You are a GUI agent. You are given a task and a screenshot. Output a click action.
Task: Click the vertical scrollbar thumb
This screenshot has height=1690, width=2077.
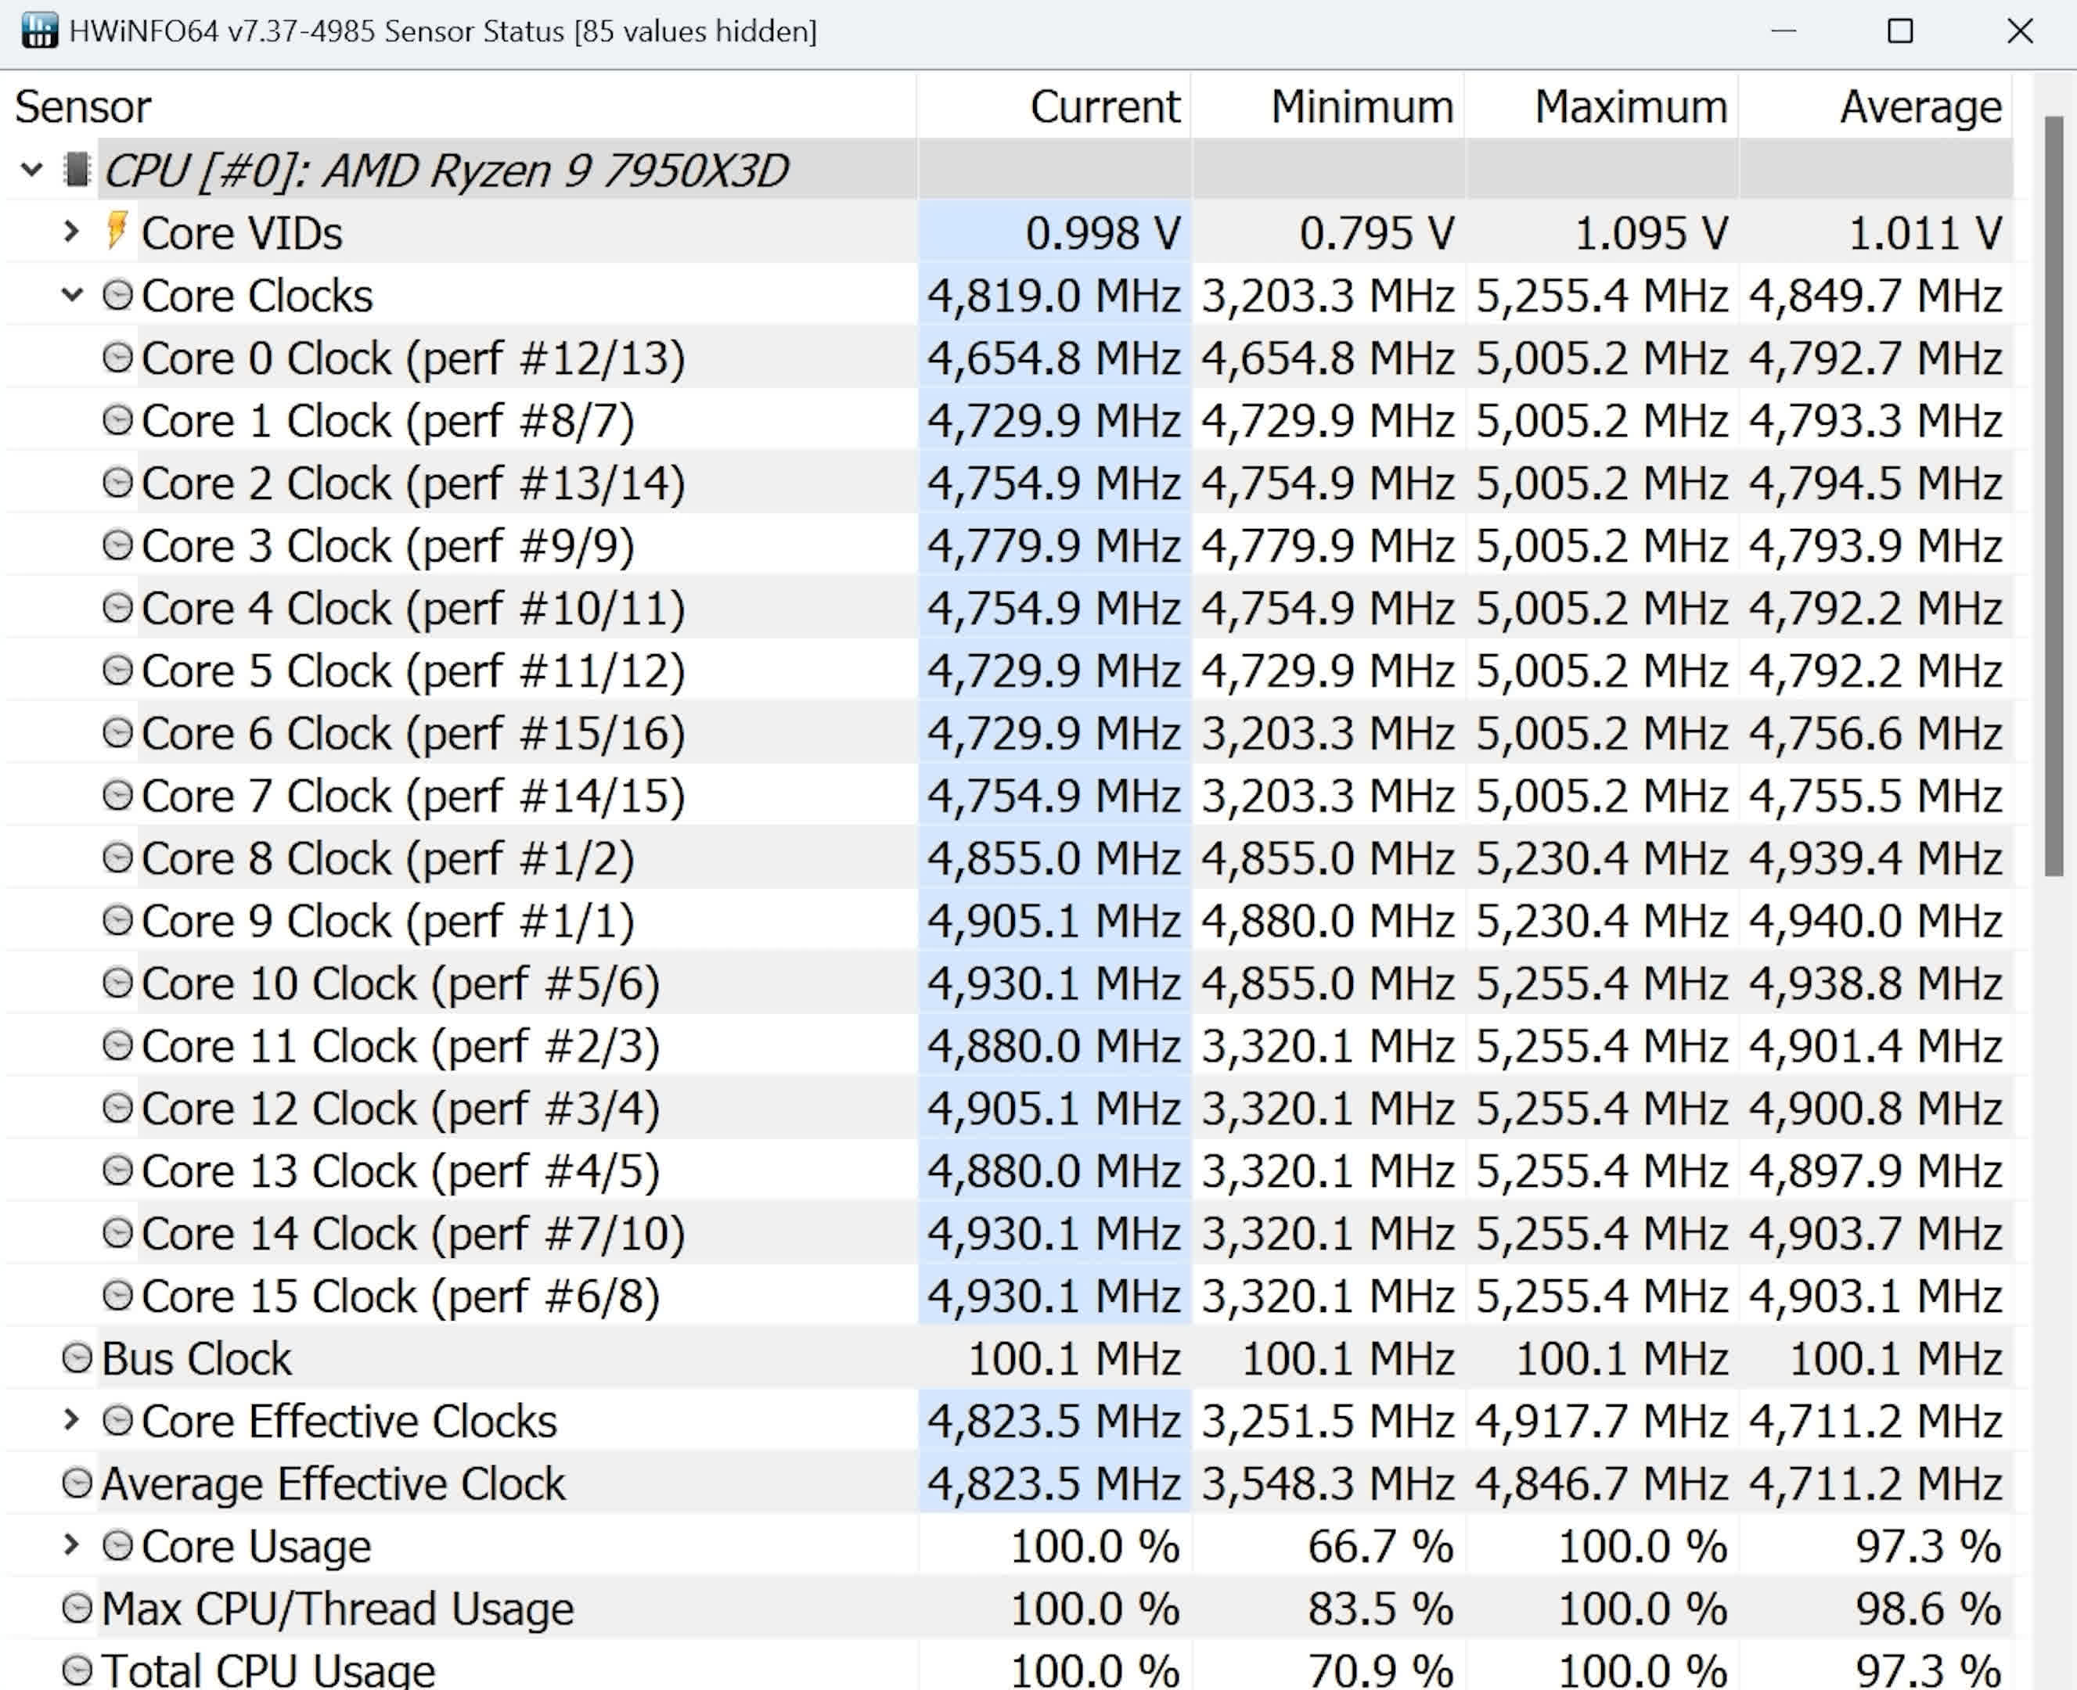2054,497
